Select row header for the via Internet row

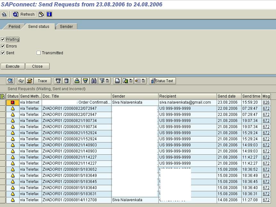(3, 102)
